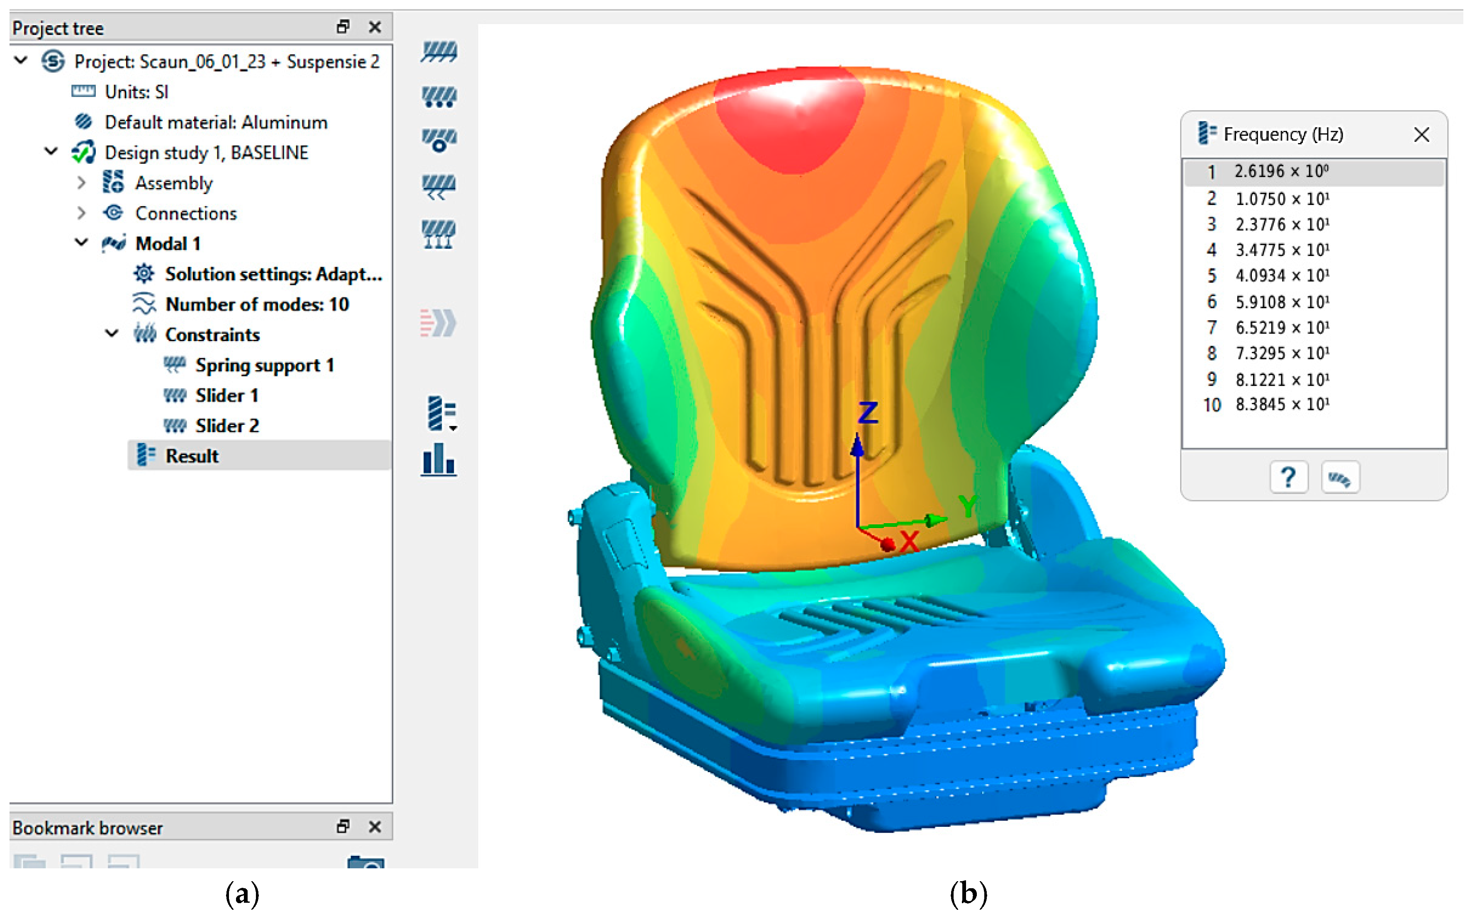The image size is (1470, 921).
Task: Expand the Assembly tree node
Action: (82, 183)
